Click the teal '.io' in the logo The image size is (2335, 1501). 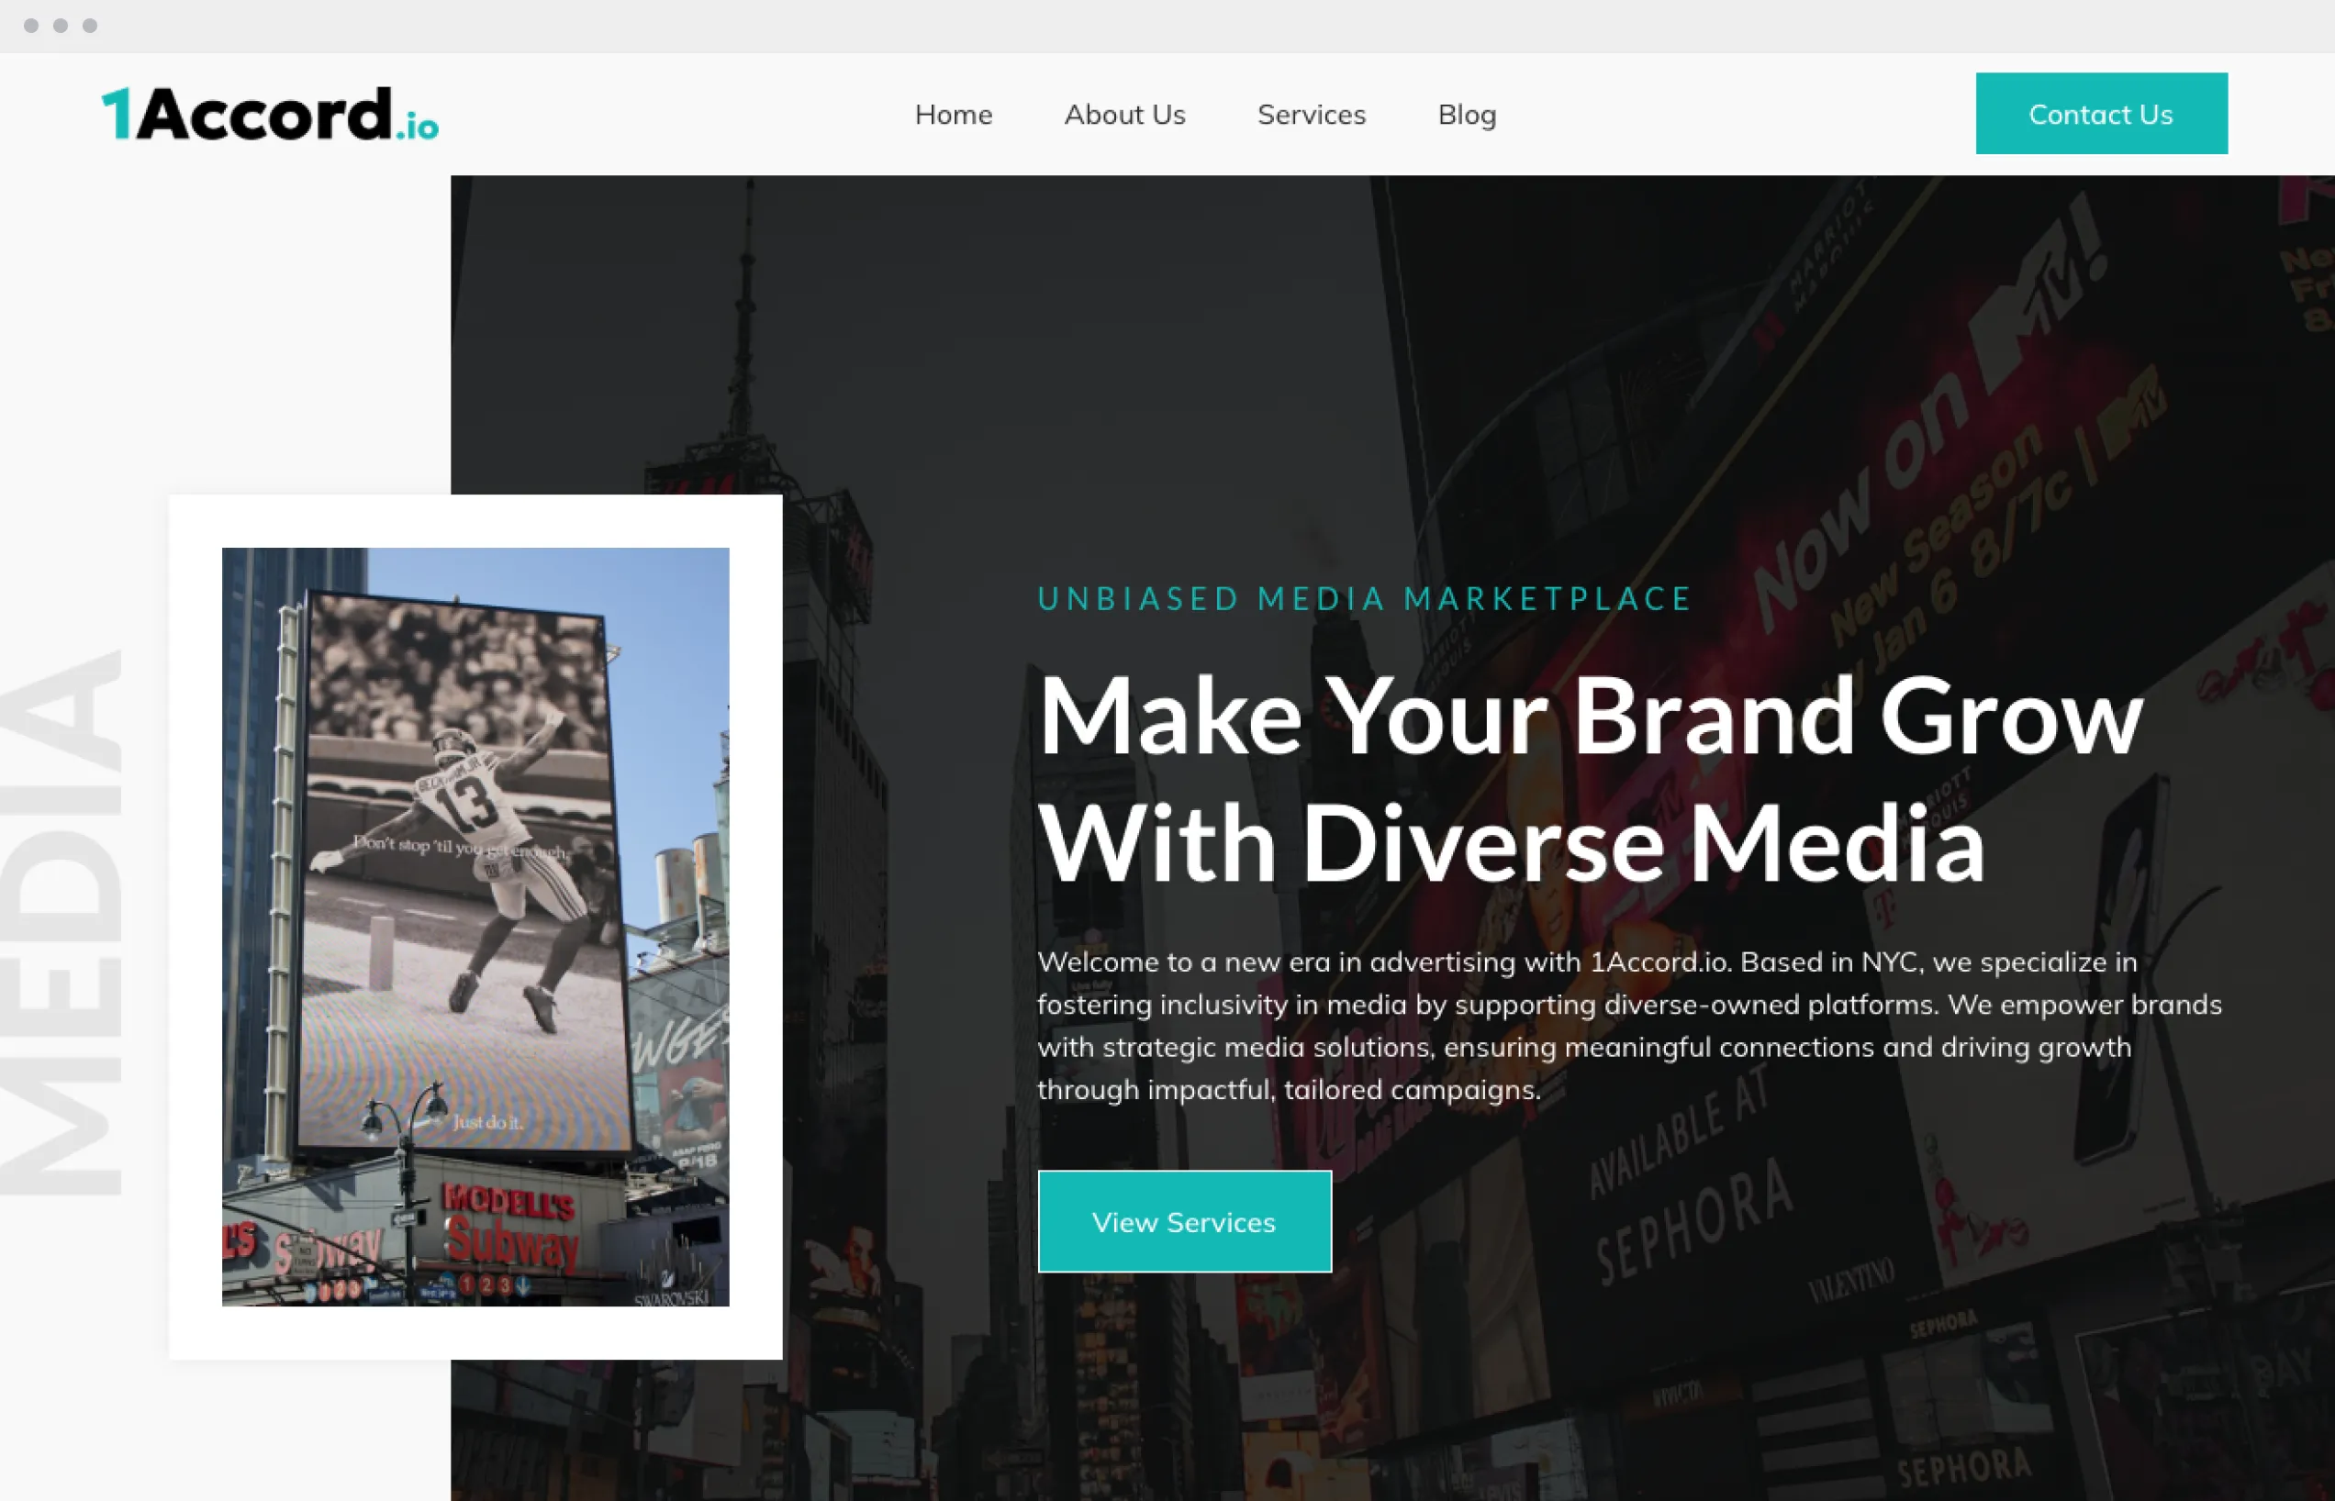tap(419, 127)
